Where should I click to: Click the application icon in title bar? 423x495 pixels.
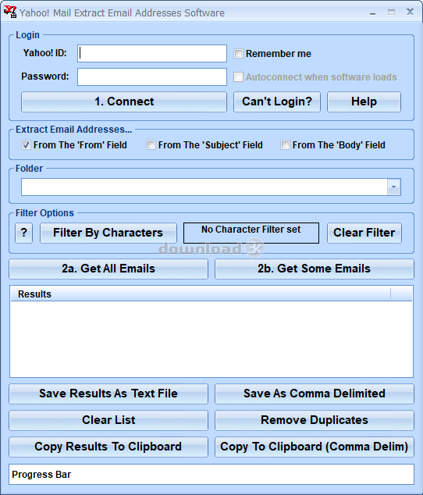click(x=10, y=12)
